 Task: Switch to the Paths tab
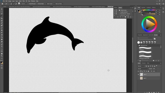[148, 63]
